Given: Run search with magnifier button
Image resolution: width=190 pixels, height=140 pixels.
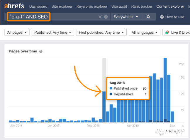Looking at the screenshot, I should [148, 17].
